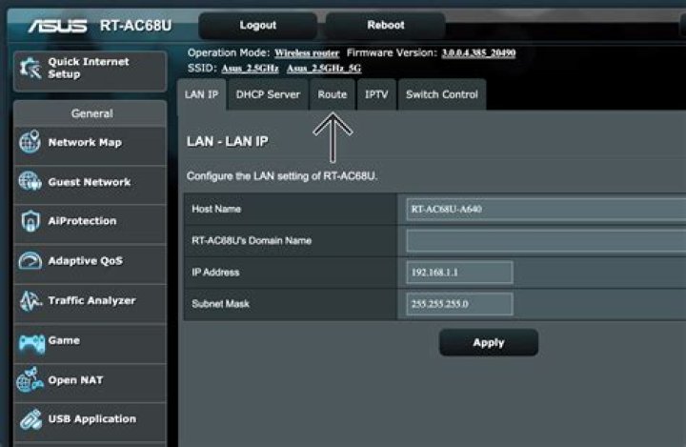Open the Asus_2.5GHz SSID link

[x=250, y=69]
